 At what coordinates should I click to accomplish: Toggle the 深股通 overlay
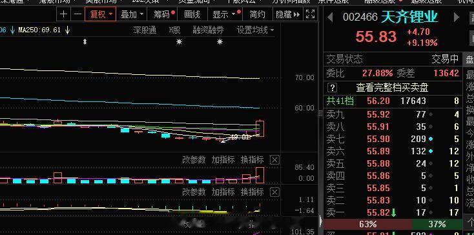(145, 30)
